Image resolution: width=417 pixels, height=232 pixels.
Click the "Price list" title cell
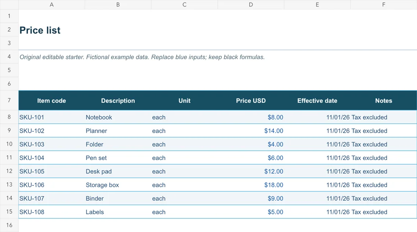pos(40,30)
